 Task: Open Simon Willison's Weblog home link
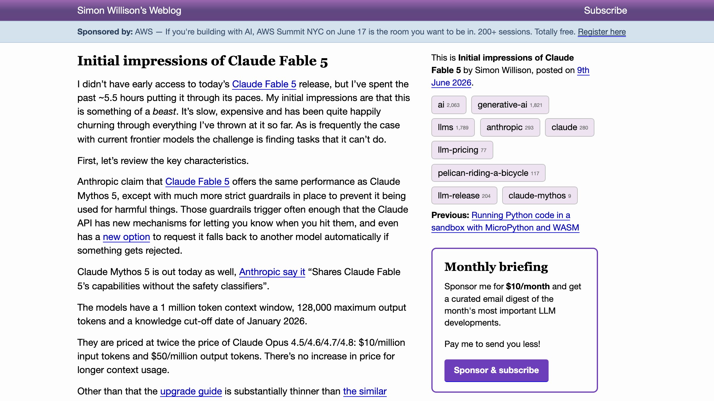pyautogui.click(x=129, y=10)
